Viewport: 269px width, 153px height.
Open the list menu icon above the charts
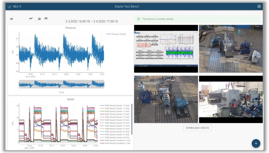[x=12, y=19]
